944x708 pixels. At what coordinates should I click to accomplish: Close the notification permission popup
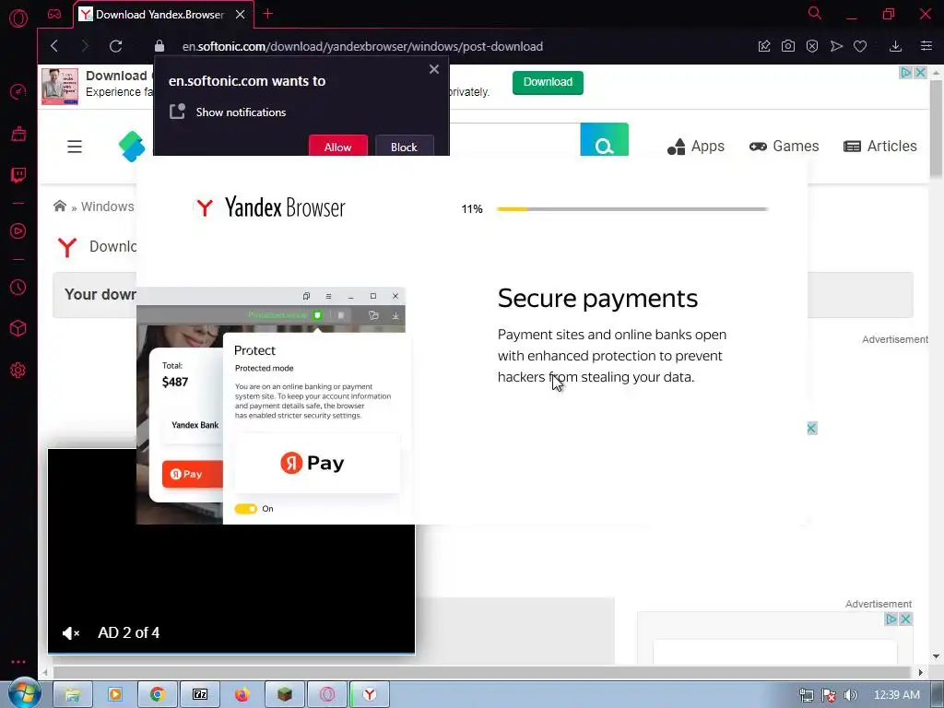(x=434, y=69)
